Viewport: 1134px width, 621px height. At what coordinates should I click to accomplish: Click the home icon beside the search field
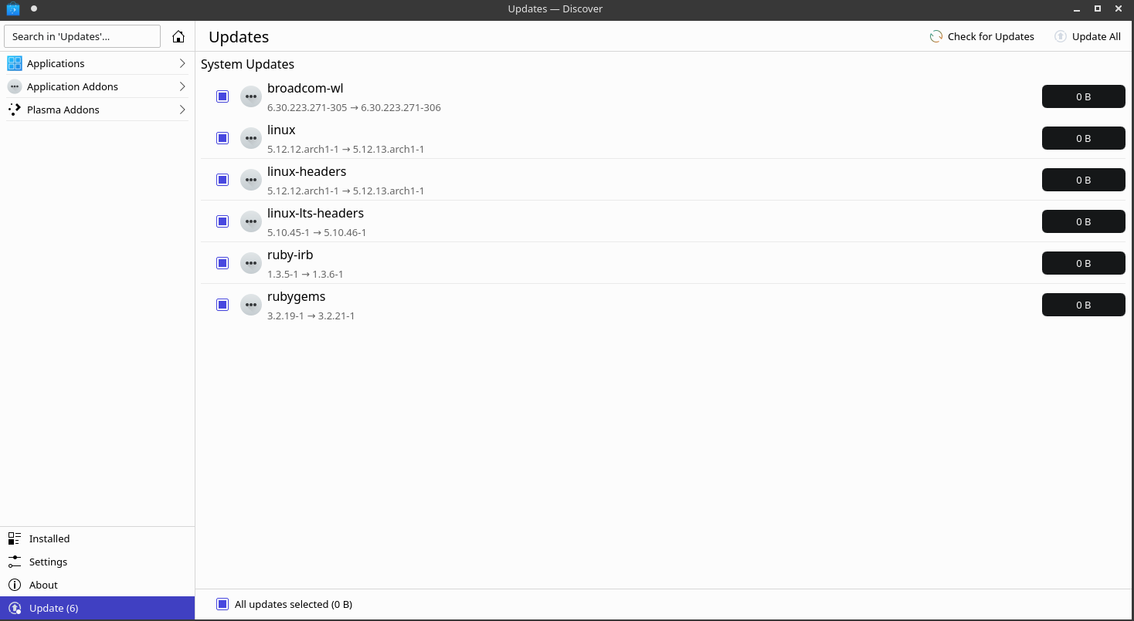(178, 36)
